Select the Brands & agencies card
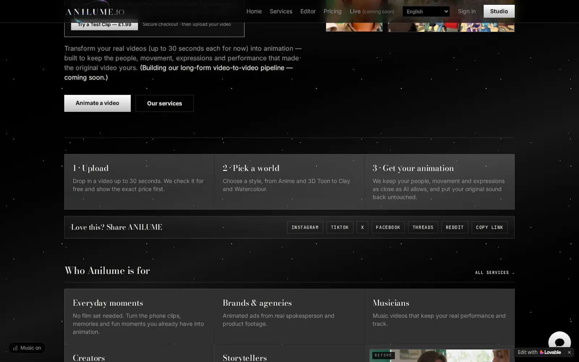Screen dimensions: 579x362 [x=289, y=316]
